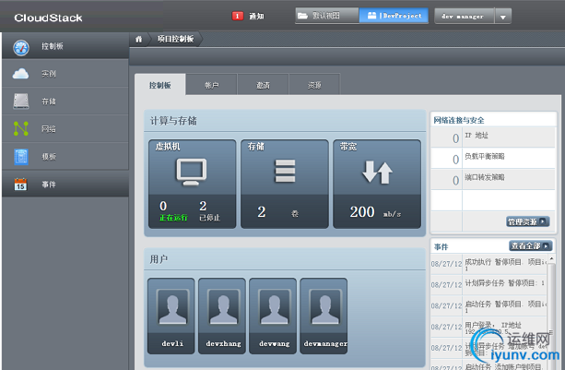Click the DevProject project icon

coord(371,16)
